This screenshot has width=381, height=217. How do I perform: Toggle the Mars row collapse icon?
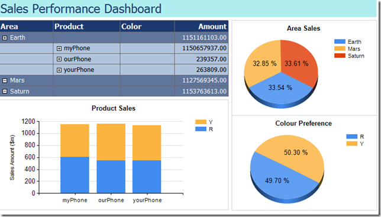(x=5, y=80)
